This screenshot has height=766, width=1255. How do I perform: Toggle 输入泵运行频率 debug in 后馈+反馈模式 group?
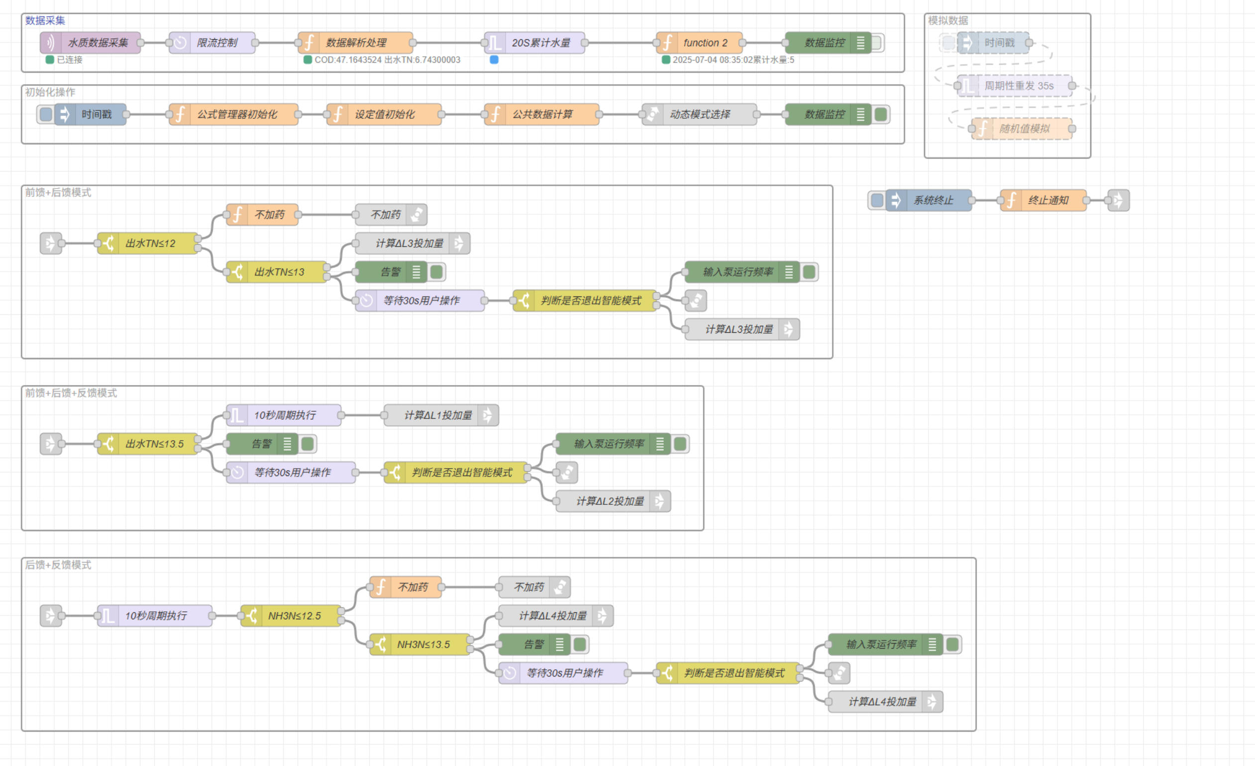[952, 644]
